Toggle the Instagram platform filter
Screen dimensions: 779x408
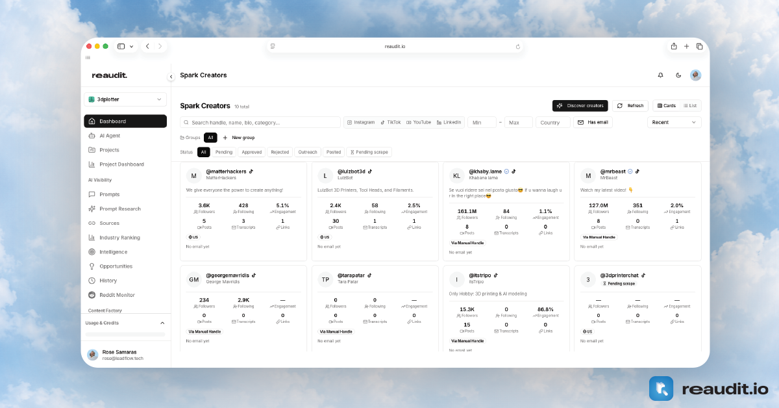click(x=361, y=122)
